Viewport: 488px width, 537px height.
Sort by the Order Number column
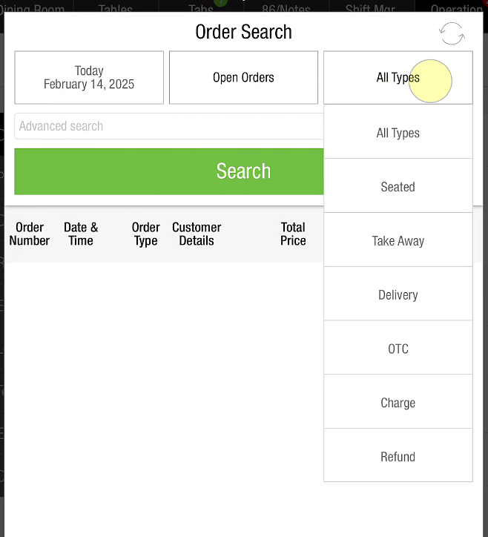(30, 234)
